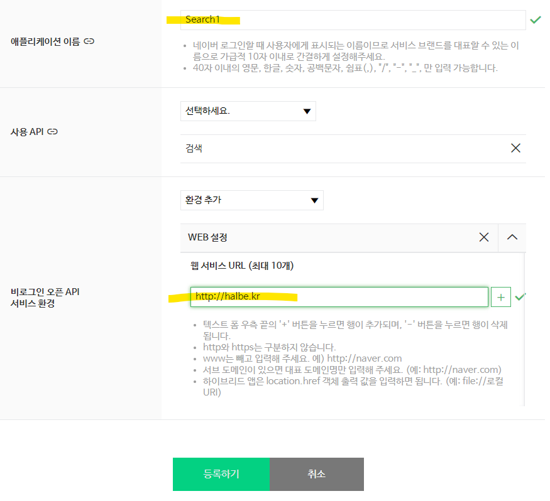The height and width of the screenshot is (501, 550).
Task: Select the http://halbe.kr URL input field
Action: point(339,296)
